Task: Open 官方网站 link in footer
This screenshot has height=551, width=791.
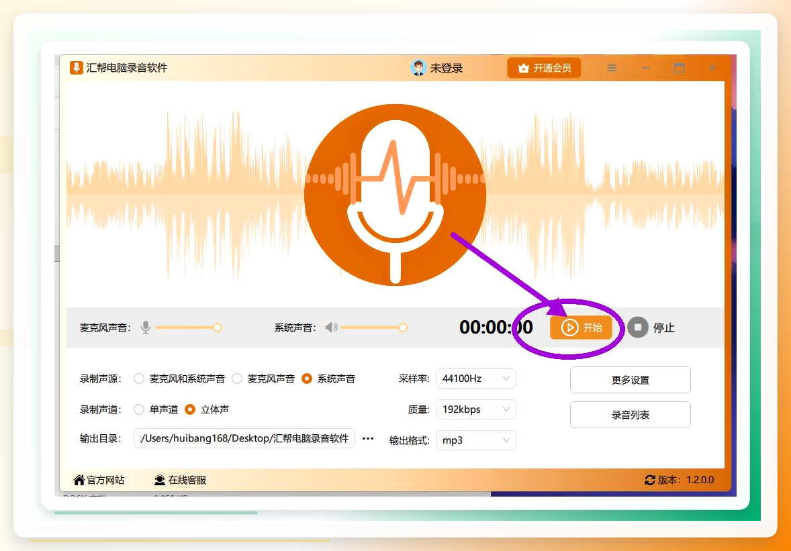Action: (x=99, y=480)
